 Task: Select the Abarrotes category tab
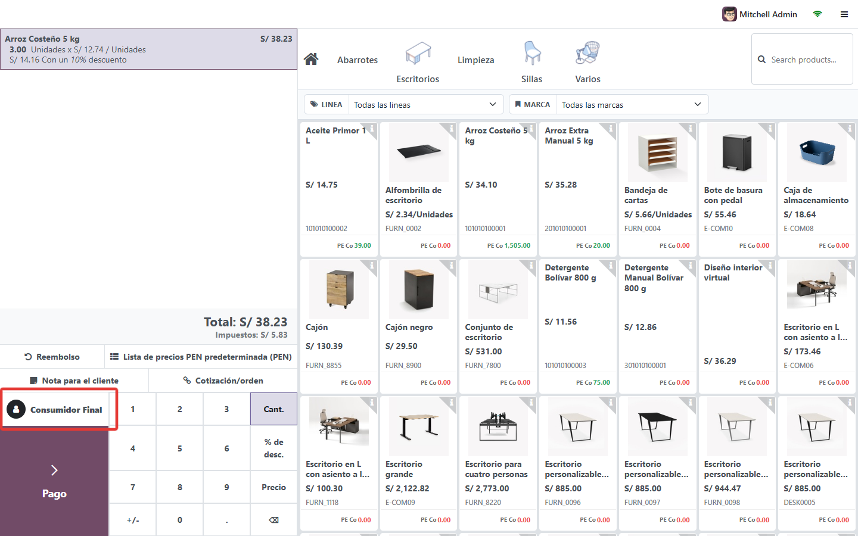(357, 60)
